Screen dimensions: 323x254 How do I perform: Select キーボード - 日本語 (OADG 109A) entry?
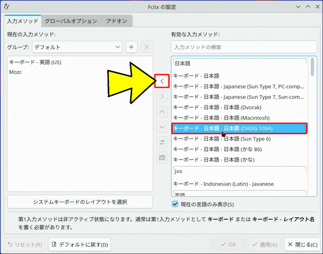click(239, 128)
